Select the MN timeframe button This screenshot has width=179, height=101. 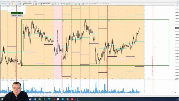coord(108,4)
